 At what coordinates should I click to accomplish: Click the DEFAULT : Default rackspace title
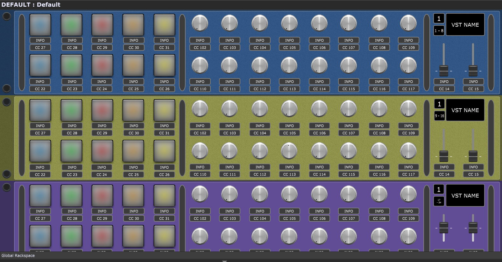(x=31, y=5)
